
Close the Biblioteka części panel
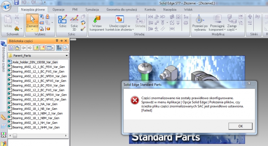66,41
